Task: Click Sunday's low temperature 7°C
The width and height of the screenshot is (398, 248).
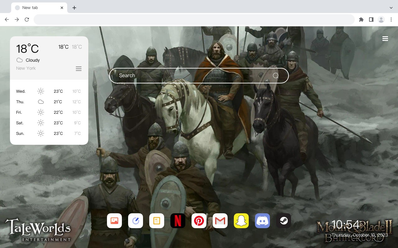Action: (77, 133)
